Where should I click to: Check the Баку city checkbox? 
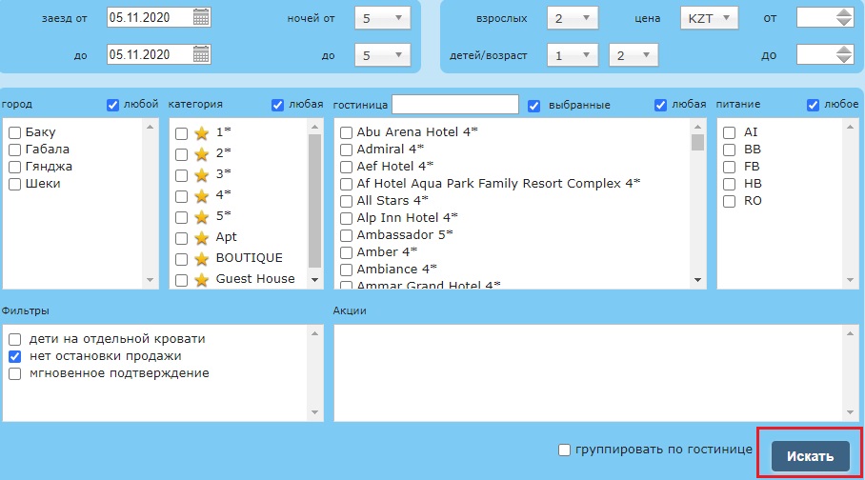point(15,132)
